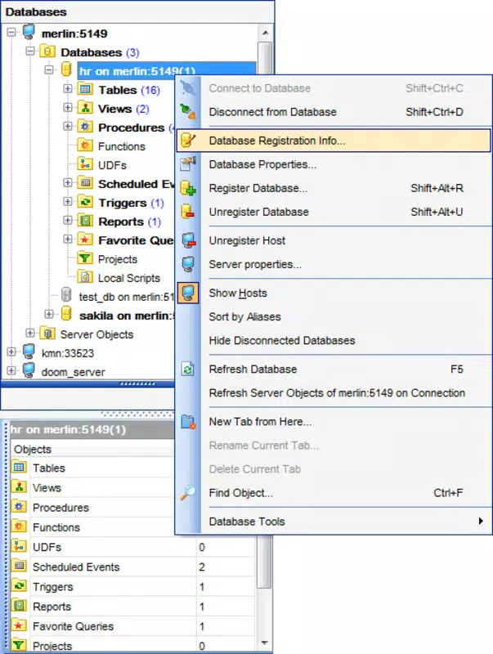Viewport: 493px width, 654px height.
Task: Click the Views folder icon in tree
Action: tap(85, 108)
